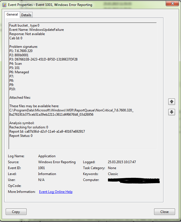This screenshot has width=181, height=222.
Task: Click Task Category value None
Action: (112, 168)
